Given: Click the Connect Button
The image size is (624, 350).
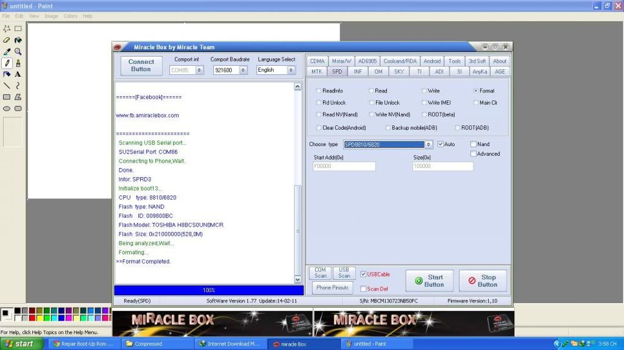Looking at the screenshot, I should 141,65.
